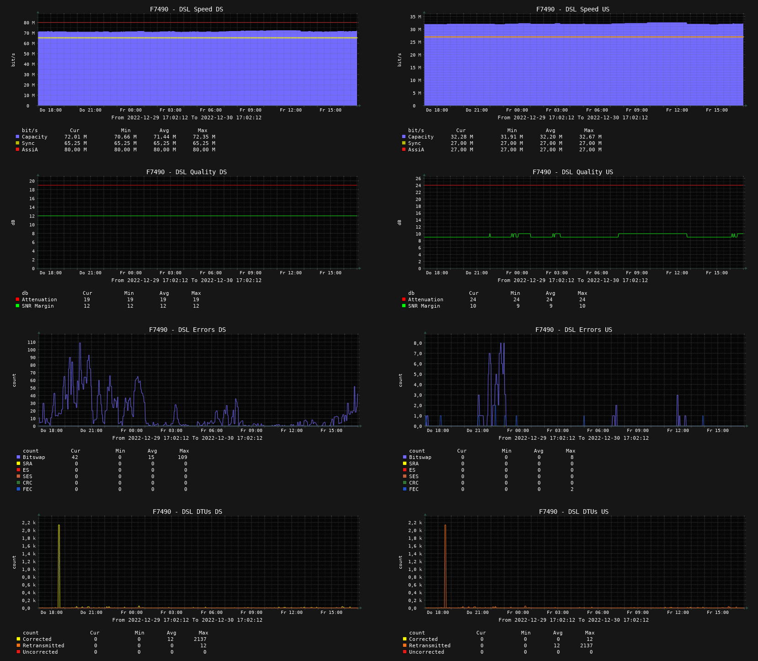Click the F7490 - DSL Speed DS title
Screen dimensions: 758x661
coord(187,9)
